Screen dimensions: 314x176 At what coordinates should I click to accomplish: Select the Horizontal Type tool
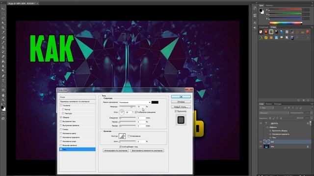point(3,81)
